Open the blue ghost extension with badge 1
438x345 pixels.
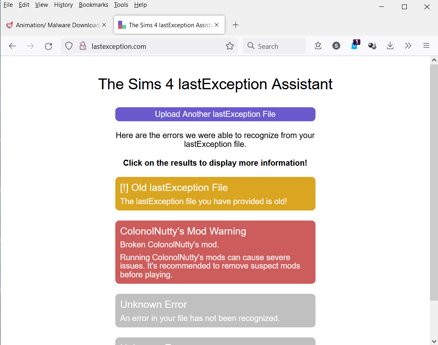(355, 45)
